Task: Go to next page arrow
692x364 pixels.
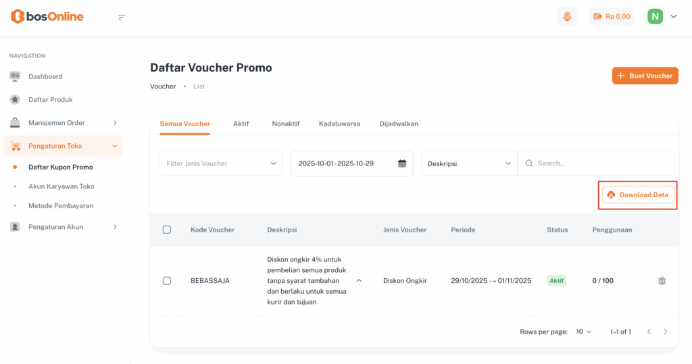Action: 666,332
